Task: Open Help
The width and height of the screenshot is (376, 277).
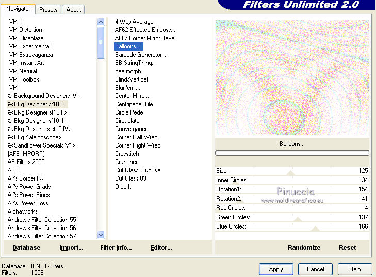Action: click(x=355, y=269)
